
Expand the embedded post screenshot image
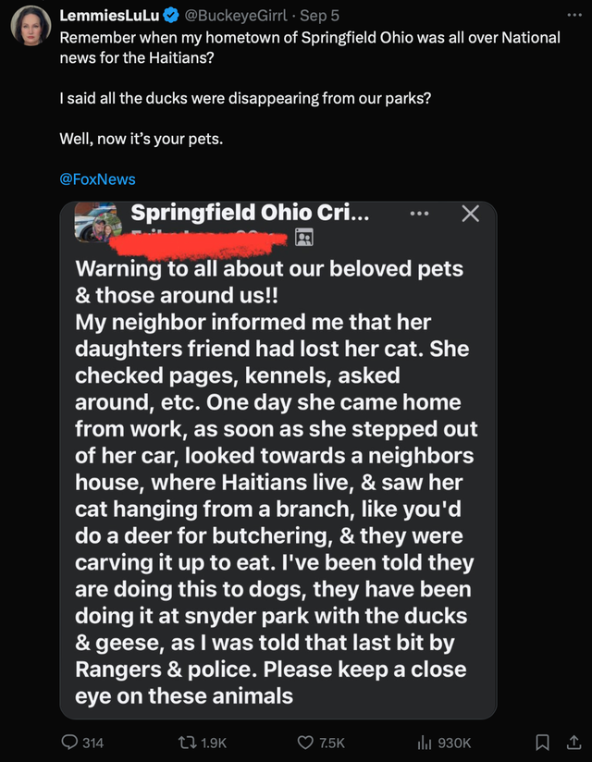click(277, 481)
